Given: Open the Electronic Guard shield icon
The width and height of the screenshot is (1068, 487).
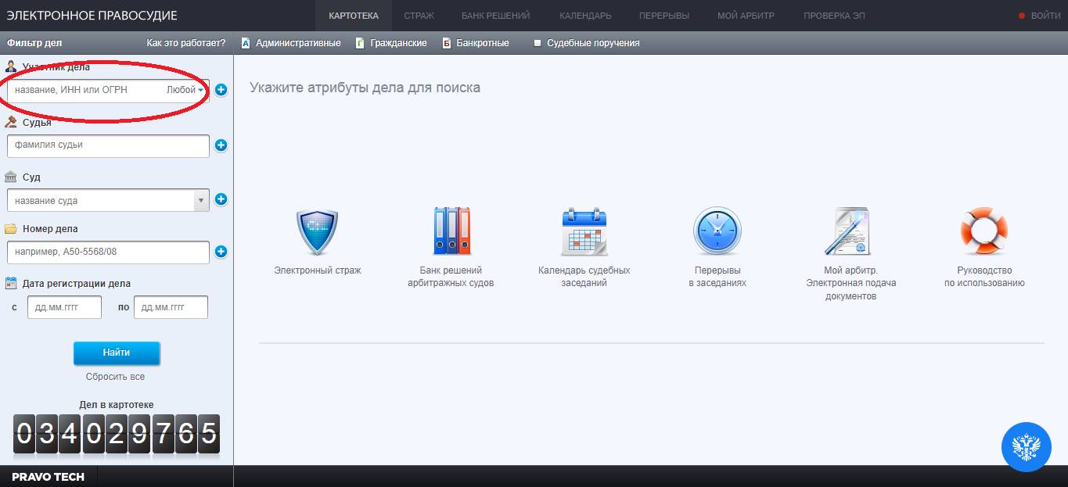Looking at the screenshot, I should [317, 232].
